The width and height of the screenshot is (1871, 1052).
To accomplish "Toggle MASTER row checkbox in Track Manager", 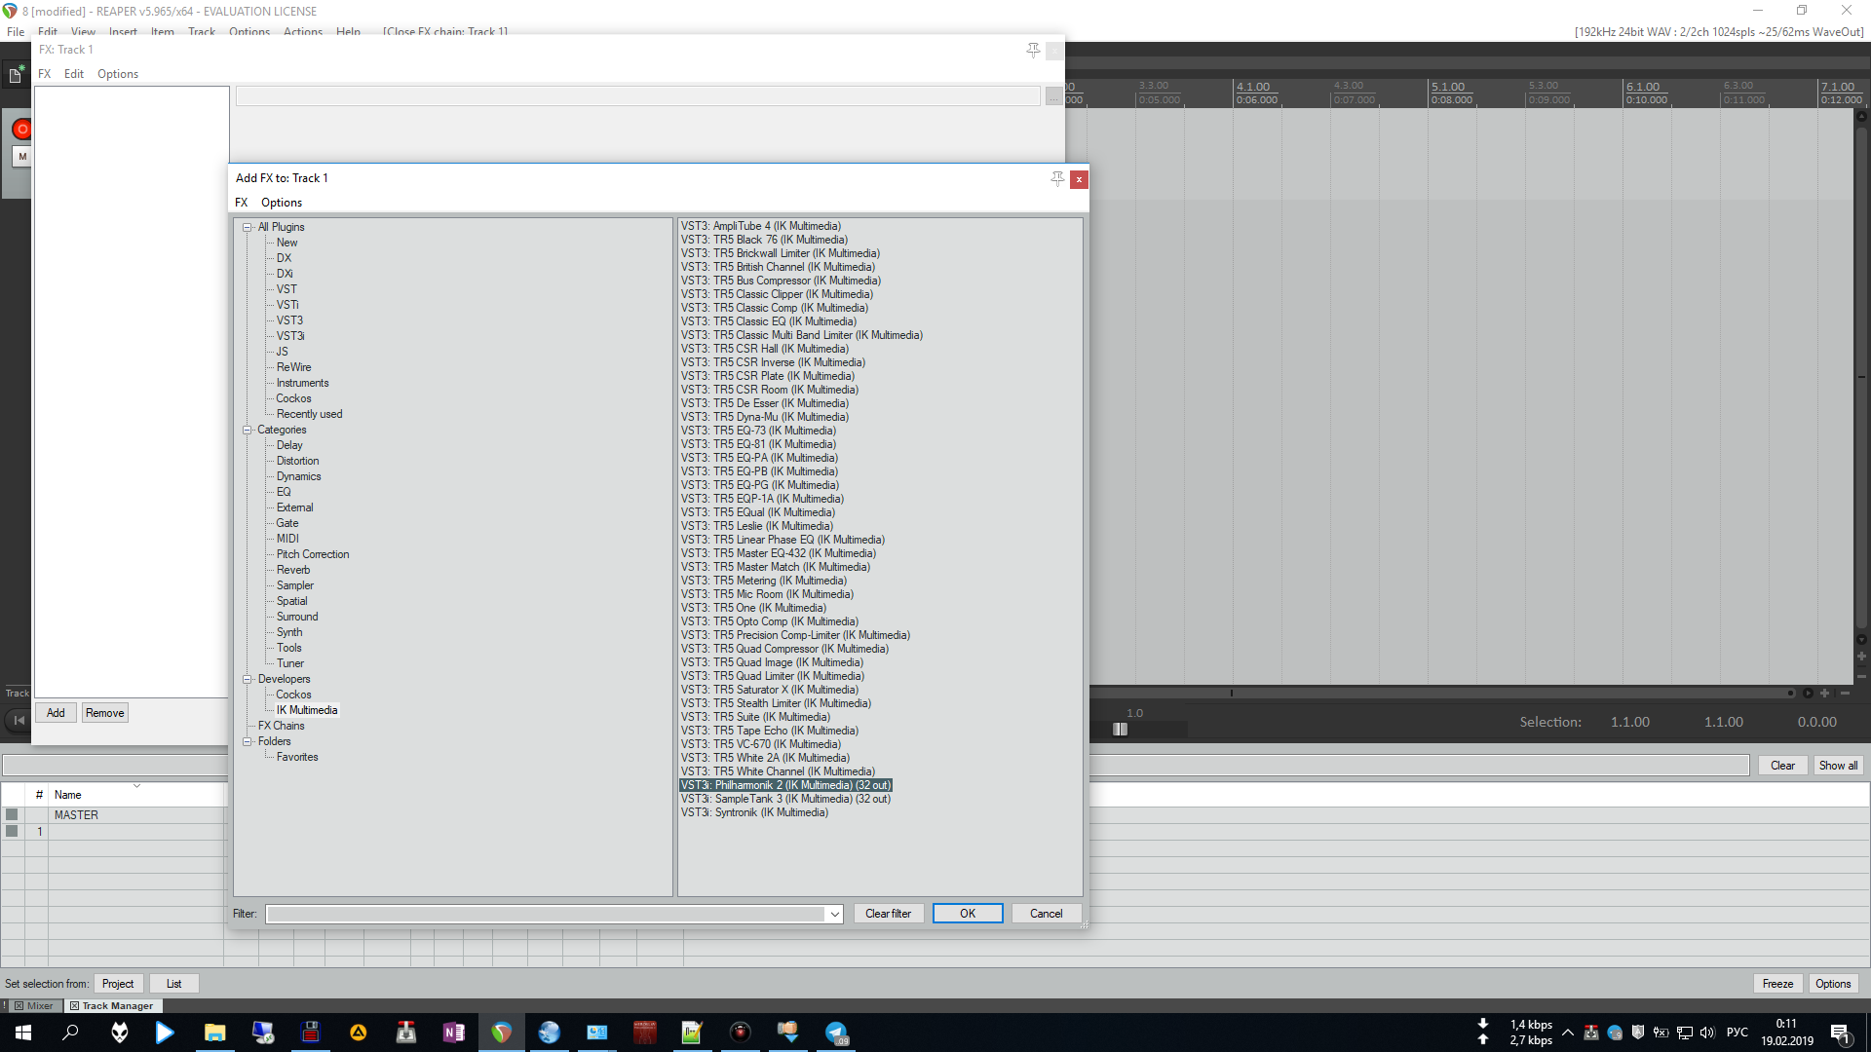I will coord(12,814).
